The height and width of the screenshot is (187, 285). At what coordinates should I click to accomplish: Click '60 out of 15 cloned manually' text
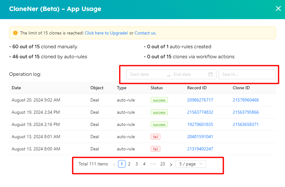coord(45,47)
